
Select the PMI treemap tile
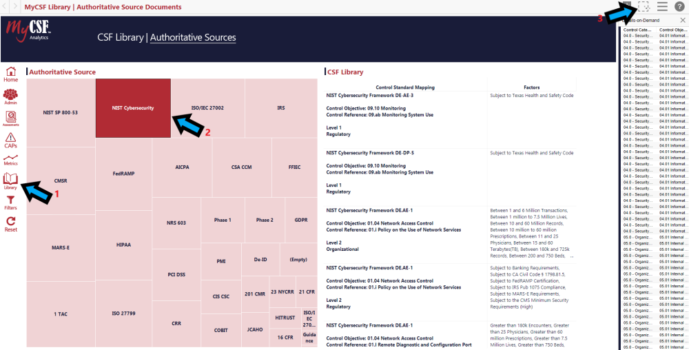221,261
